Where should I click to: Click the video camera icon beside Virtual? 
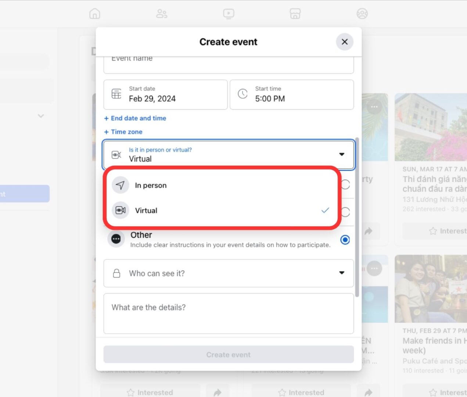click(x=121, y=210)
